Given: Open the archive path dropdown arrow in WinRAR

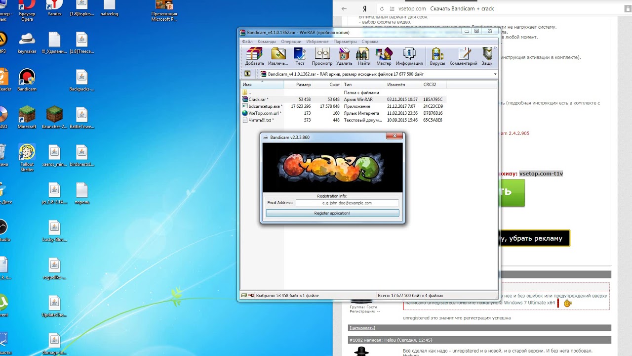Looking at the screenshot, I should 495,74.
